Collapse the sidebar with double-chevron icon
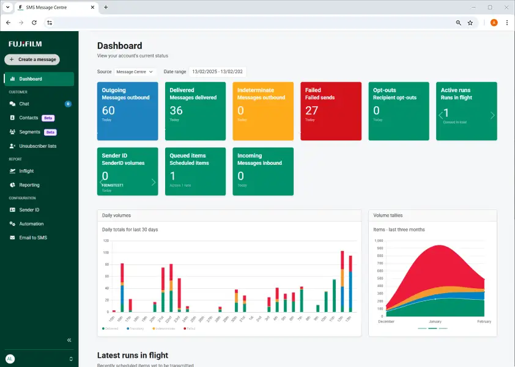515x367 pixels. pos(69,340)
